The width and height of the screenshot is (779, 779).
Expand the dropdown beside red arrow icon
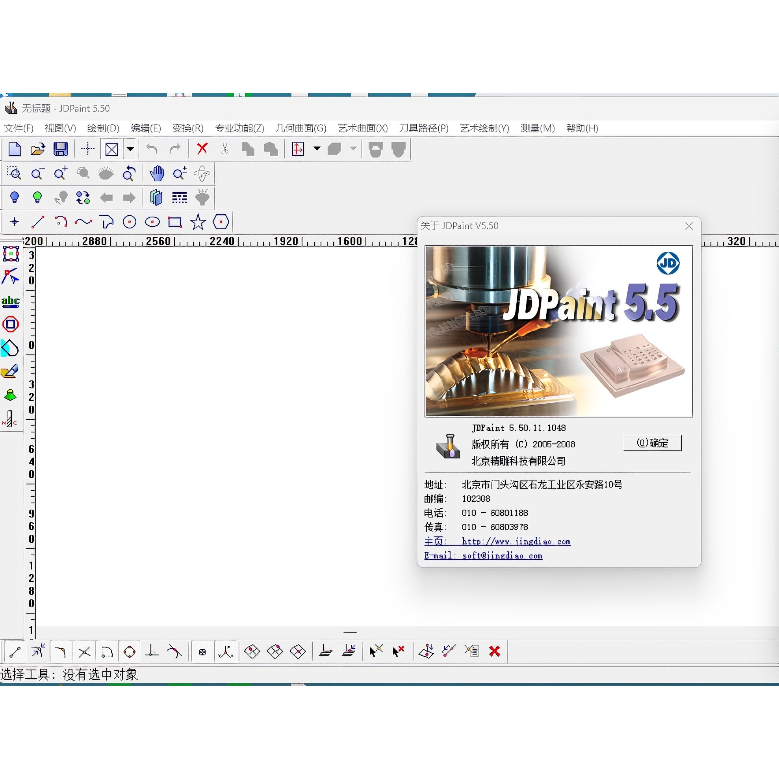pyautogui.click(x=317, y=149)
